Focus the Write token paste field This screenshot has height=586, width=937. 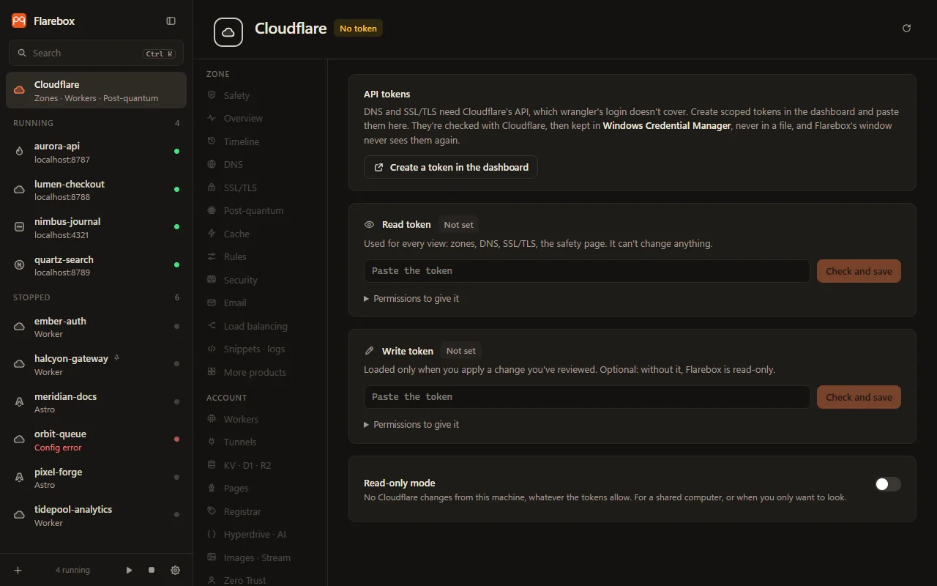point(587,397)
